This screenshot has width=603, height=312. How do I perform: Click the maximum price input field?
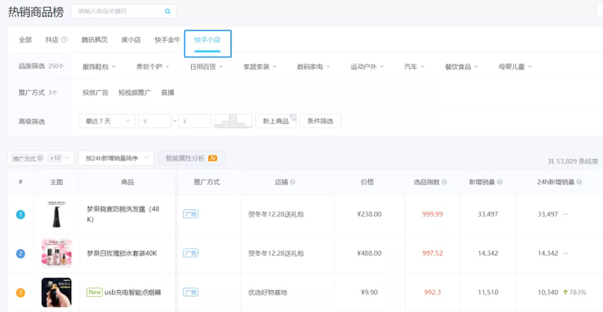click(195, 121)
